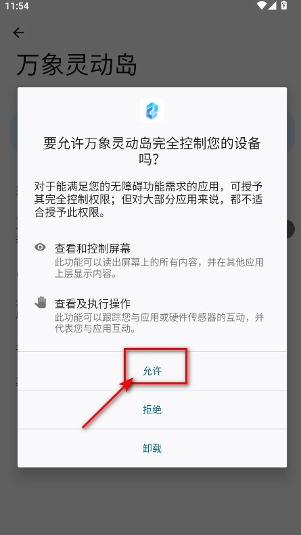The image size is (301, 535).
Task: Tap the cellular signal status icon
Action: (273, 5)
